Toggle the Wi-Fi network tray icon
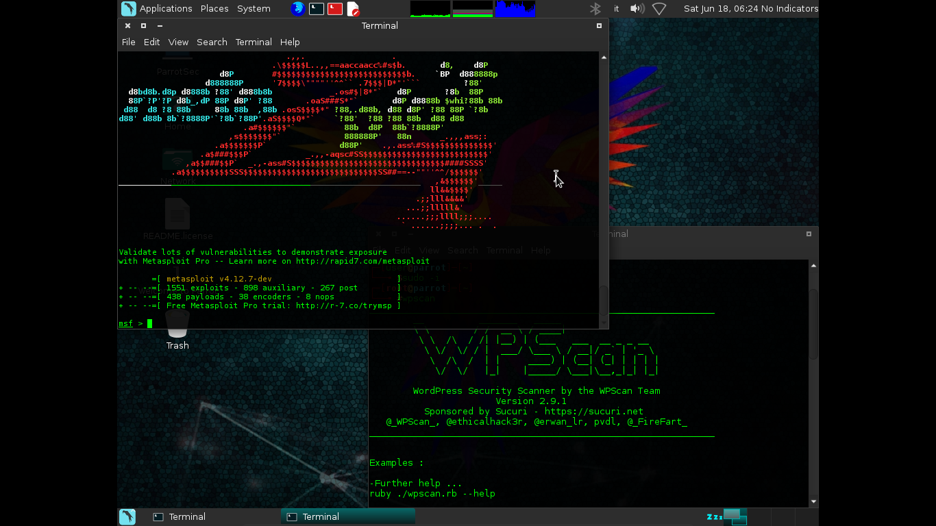Viewport: 936px width, 526px height. click(658, 8)
